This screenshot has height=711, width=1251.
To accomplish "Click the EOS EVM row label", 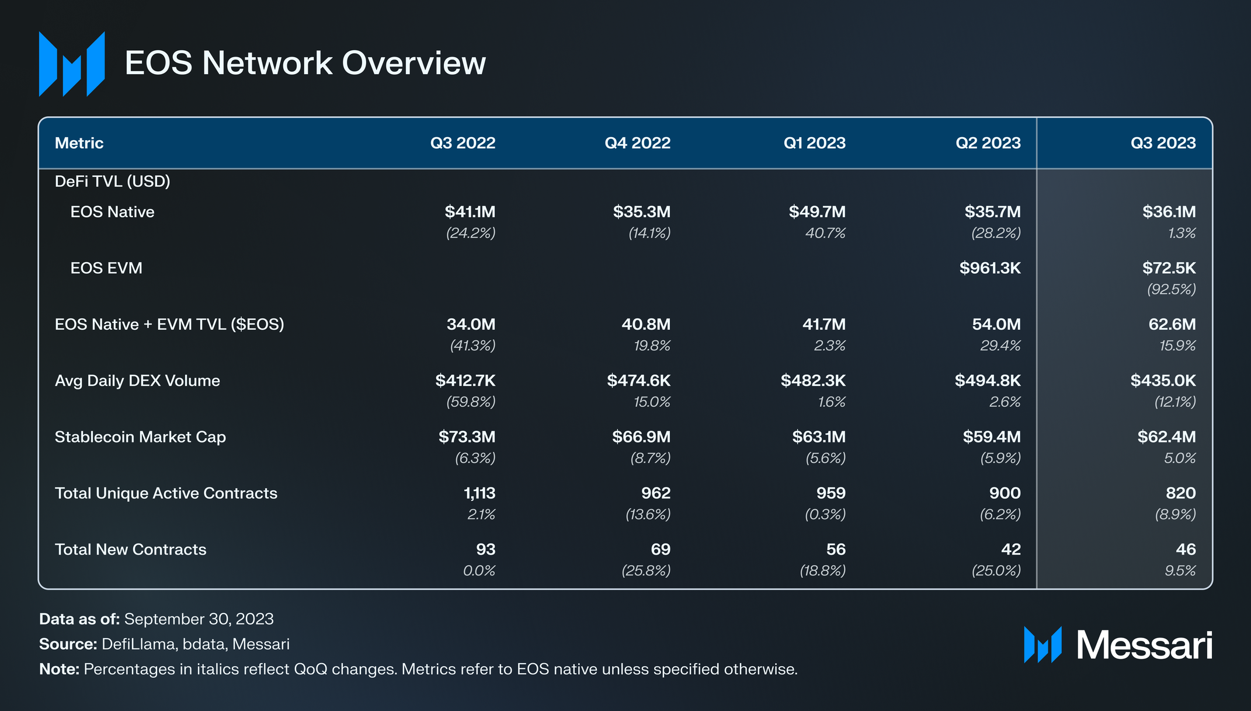I will tap(106, 268).
